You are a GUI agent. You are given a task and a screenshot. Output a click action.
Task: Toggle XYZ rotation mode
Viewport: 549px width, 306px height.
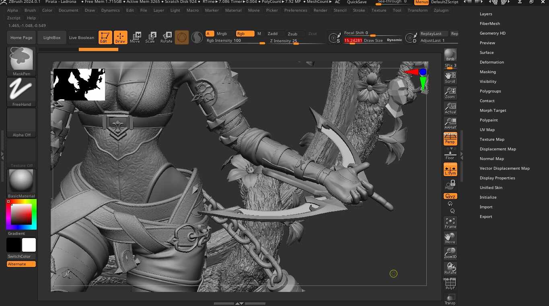point(450,196)
